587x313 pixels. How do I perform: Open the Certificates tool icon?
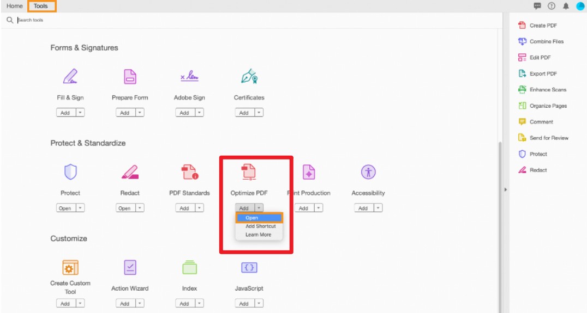249,77
